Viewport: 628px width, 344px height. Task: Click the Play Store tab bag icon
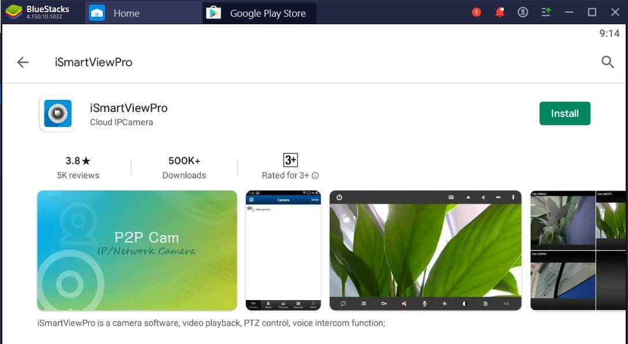click(x=214, y=13)
